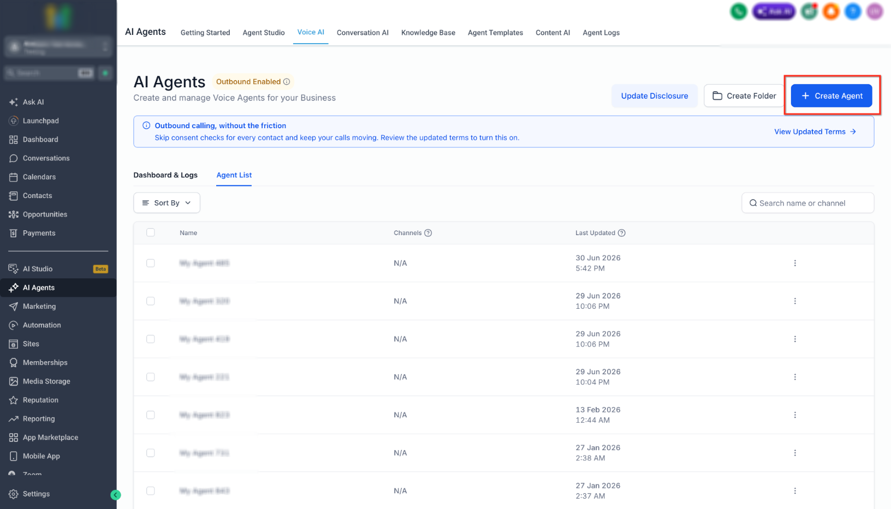Tick the select-all checkbox in the table header
The image size is (891, 509).
click(151, 232)
